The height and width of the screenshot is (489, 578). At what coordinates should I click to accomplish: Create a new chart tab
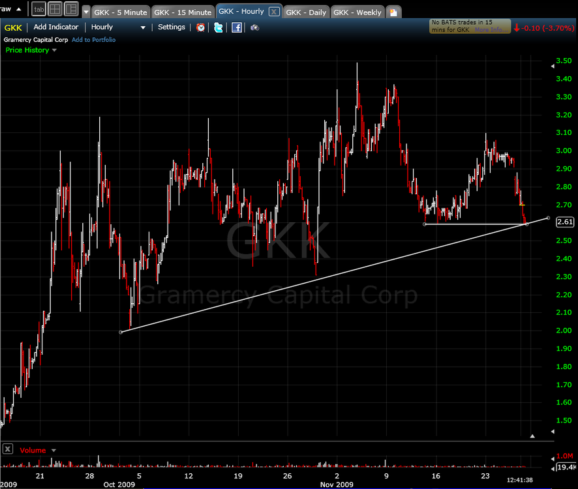point(393,12)
